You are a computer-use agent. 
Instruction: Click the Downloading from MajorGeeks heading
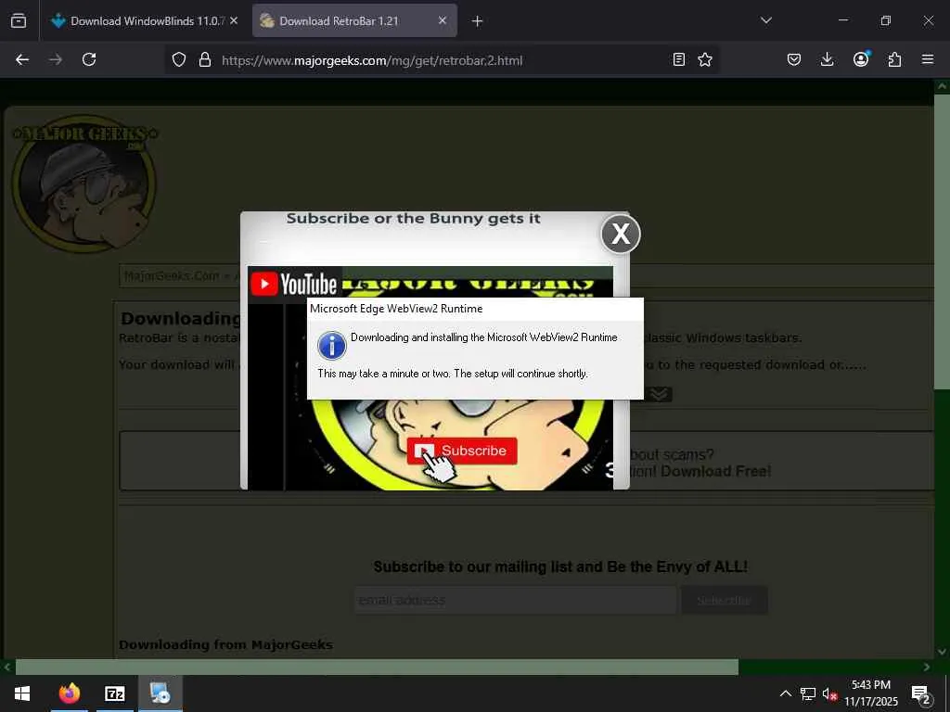(x=225, y=645)
